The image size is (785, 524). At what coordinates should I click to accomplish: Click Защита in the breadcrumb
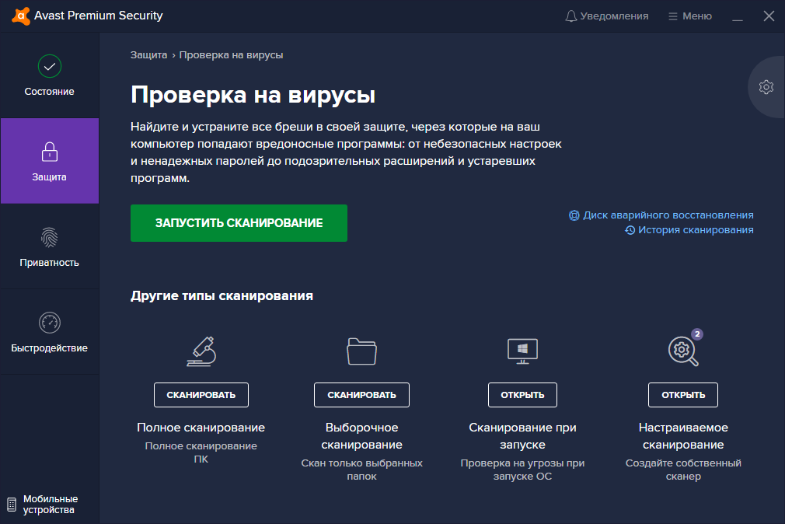(x=148, y=55)
